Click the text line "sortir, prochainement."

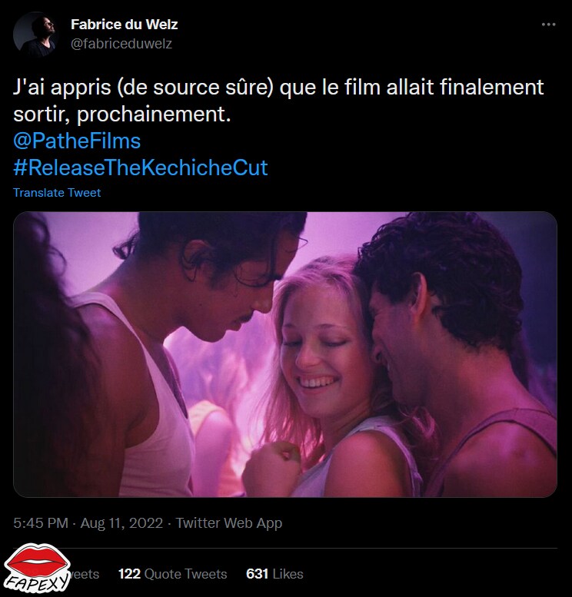[x=122, y=114]
